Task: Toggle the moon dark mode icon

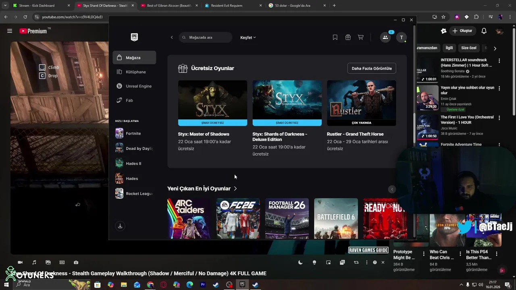Action: 300,262
